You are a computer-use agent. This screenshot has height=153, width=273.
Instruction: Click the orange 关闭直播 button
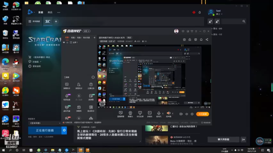point(202,114)
